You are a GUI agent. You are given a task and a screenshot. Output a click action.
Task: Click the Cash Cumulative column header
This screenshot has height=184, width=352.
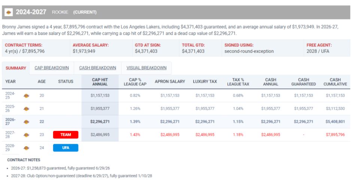point(335,82)
